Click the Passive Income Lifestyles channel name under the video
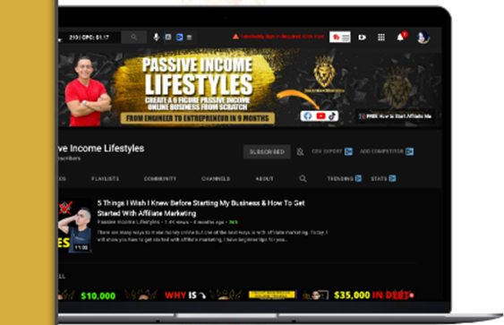The height and width of the screenshot is (325, 504). pos(128,222)
